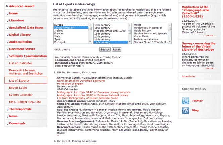Click the WordPress Blog icon
The image size is (223, 145).
(x=186, y=110)
